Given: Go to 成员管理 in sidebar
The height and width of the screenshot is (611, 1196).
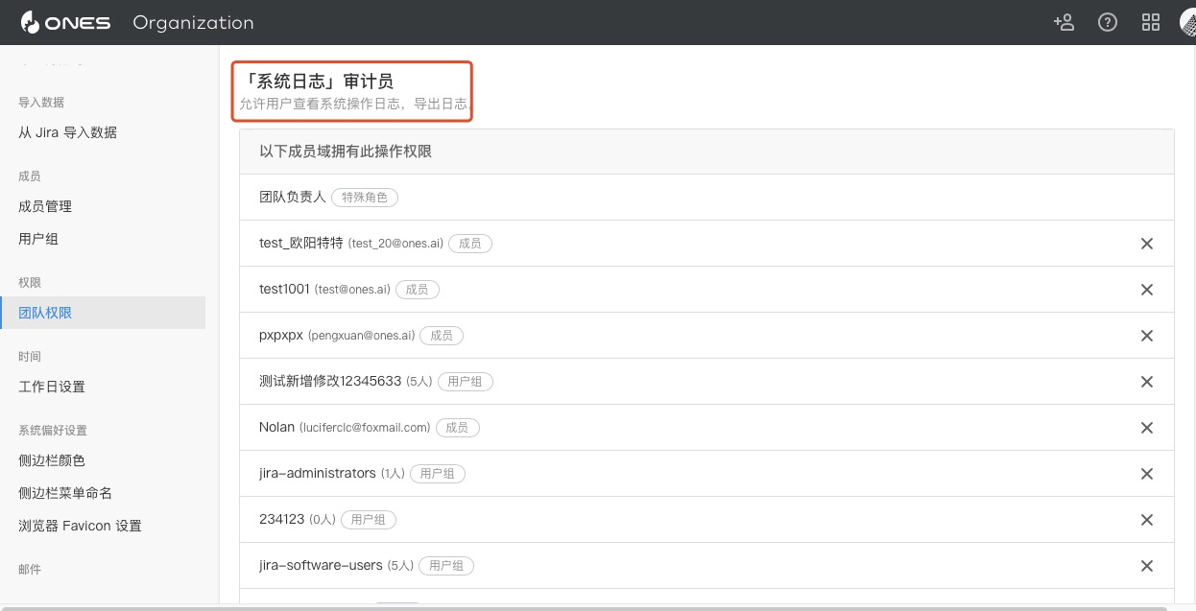Looking at the screenshot, I should coord(45,206).
